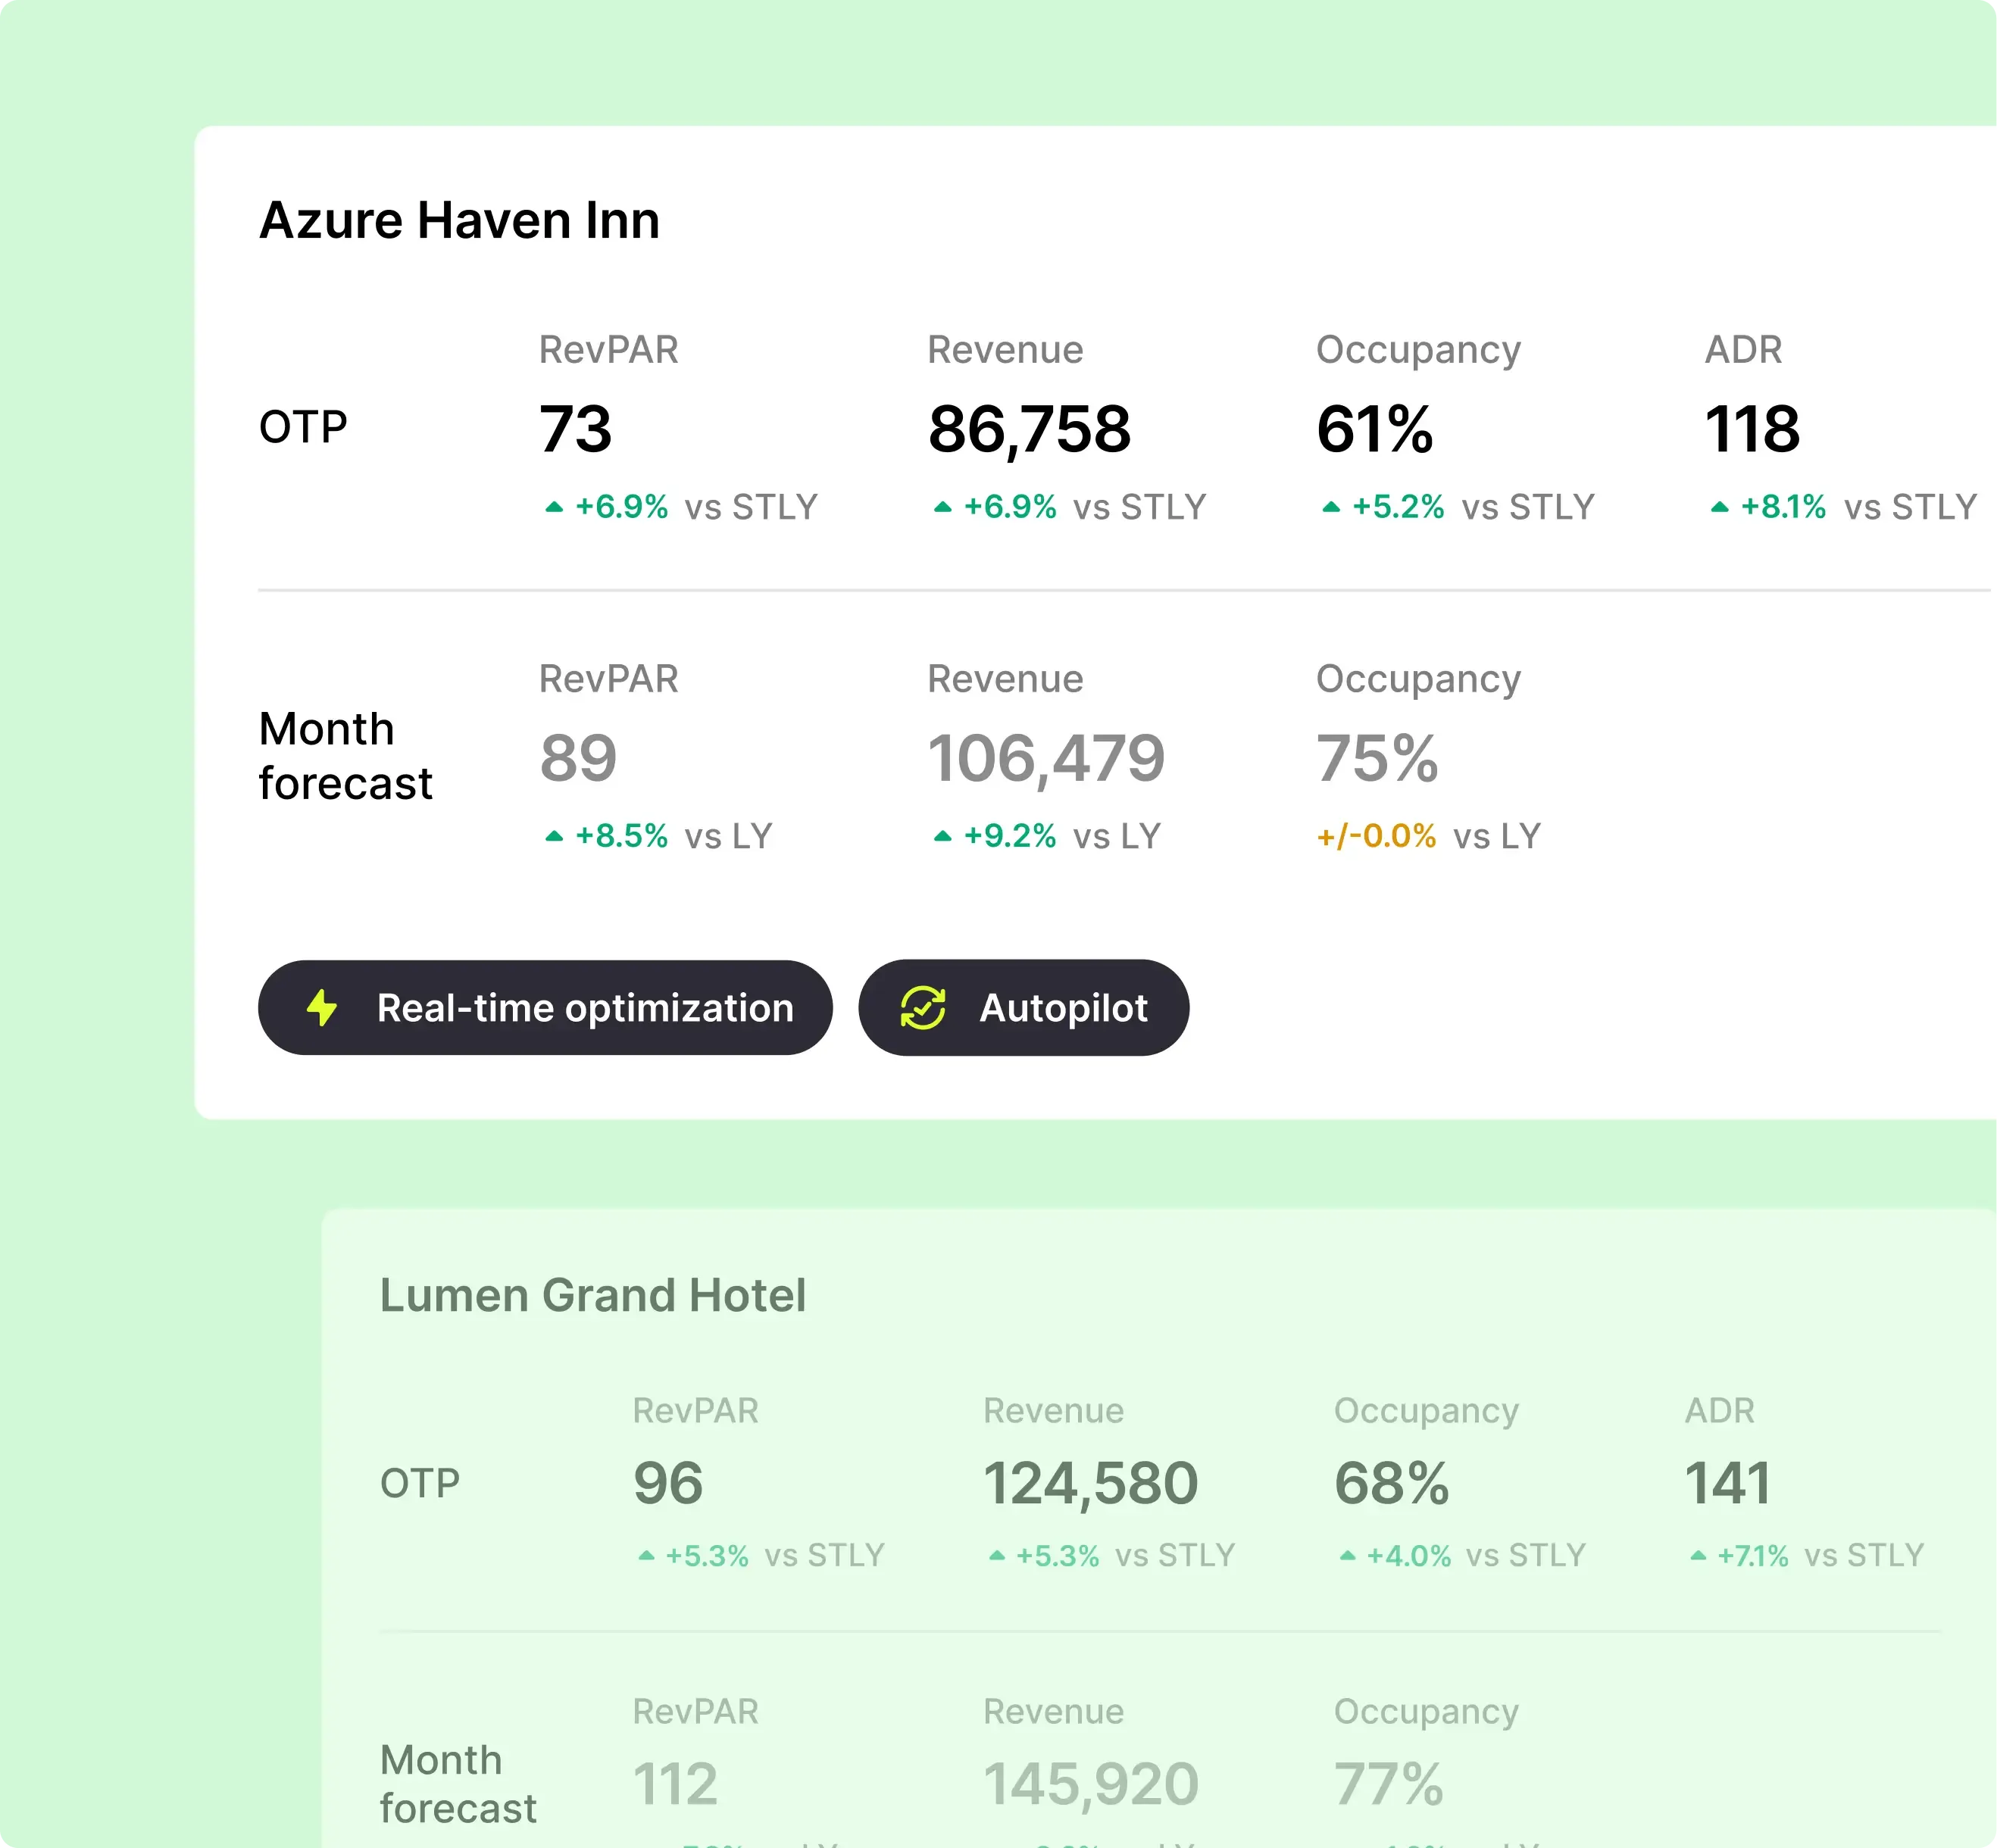The height and width of the screenshot is (1848, 1997).
Task: Select Azure Haven forecast RevPAR 89
Action: coord(578,758)
